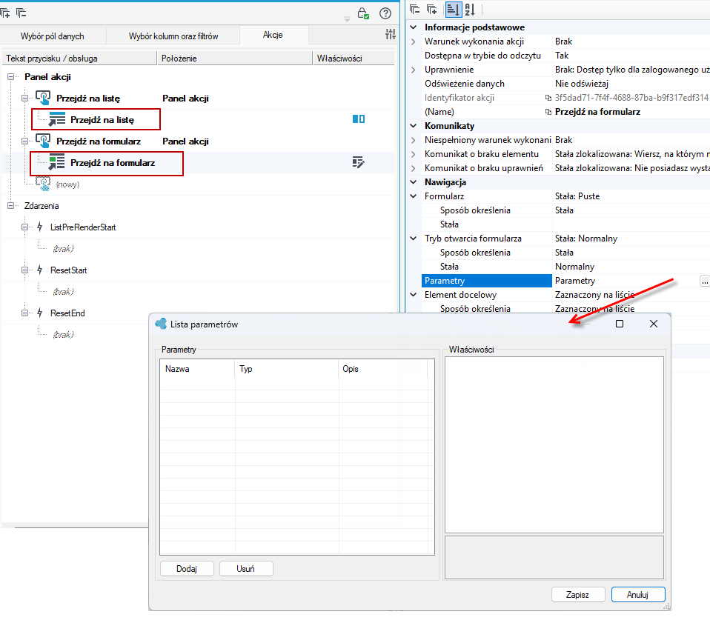Click the form edit icon for Przejdź na formularz
This screenshot has height=620, width=710.
click(358, 162)
